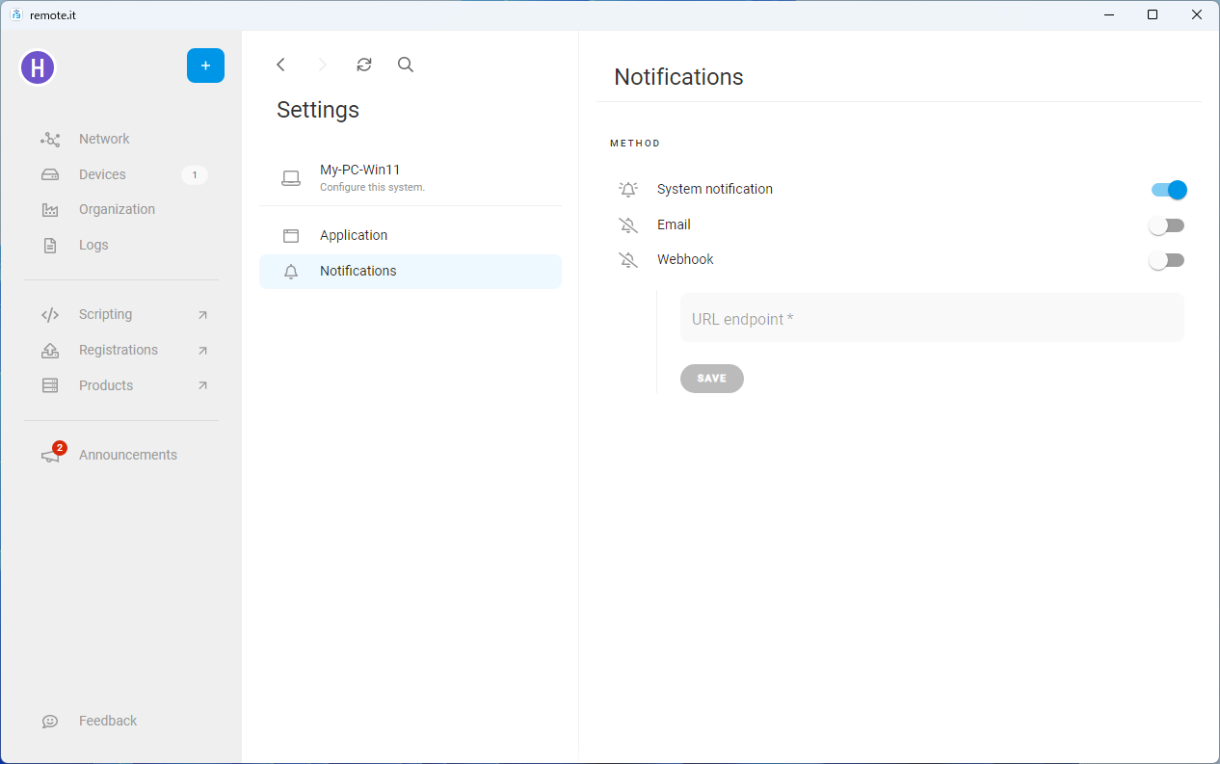Enable the Webhook notification toggle
This screenshot has width=1220, height=764.
[1166, 260]
